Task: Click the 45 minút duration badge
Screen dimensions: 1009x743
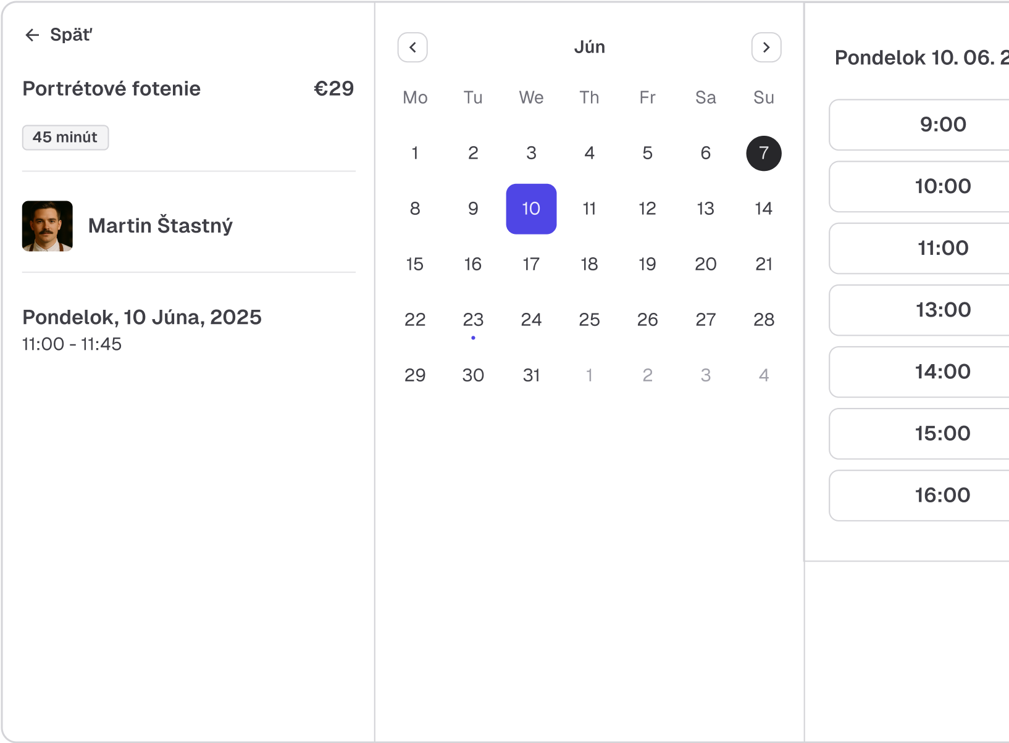Action: [x=65, y=137]
